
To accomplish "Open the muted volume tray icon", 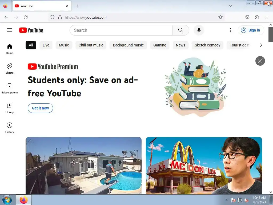I will point(246,200).
